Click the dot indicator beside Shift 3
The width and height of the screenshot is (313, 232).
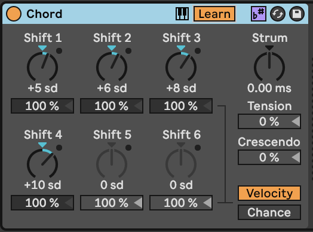coord(198,51)
